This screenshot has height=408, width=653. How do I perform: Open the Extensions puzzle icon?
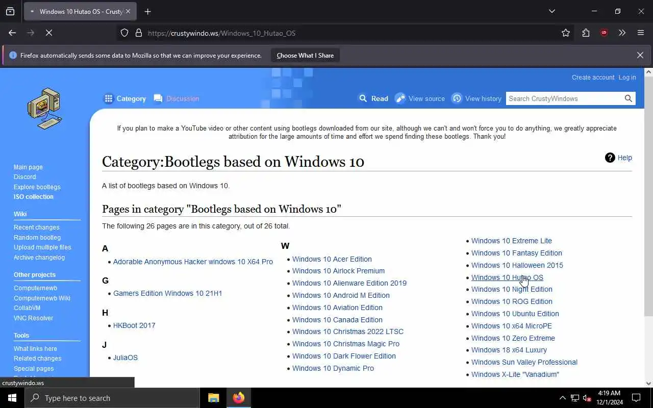click(x=586, y=33)
